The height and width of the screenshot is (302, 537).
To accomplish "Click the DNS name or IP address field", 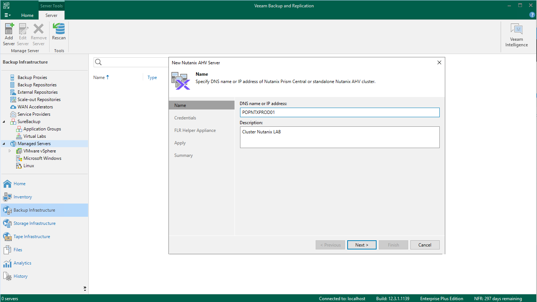I will 340,112.
